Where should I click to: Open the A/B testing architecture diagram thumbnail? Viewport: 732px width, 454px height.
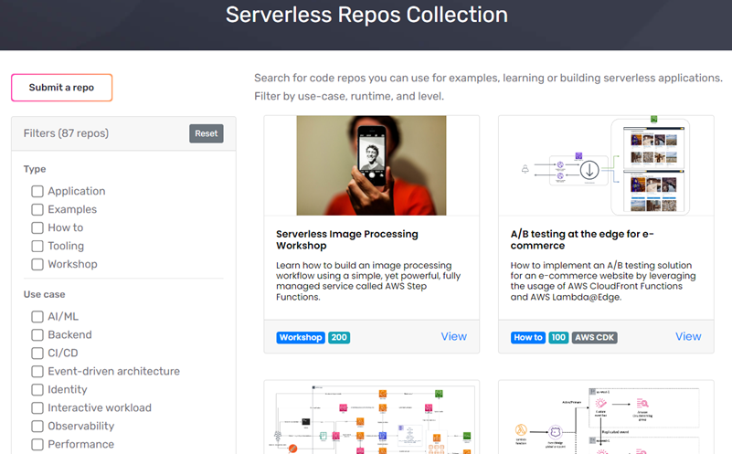pyautogui.click(x=606, y=165)
